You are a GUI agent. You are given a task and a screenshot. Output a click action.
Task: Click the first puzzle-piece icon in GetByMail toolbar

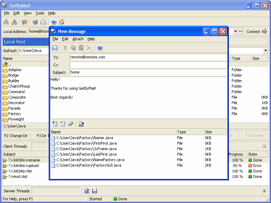click(6, 22)
